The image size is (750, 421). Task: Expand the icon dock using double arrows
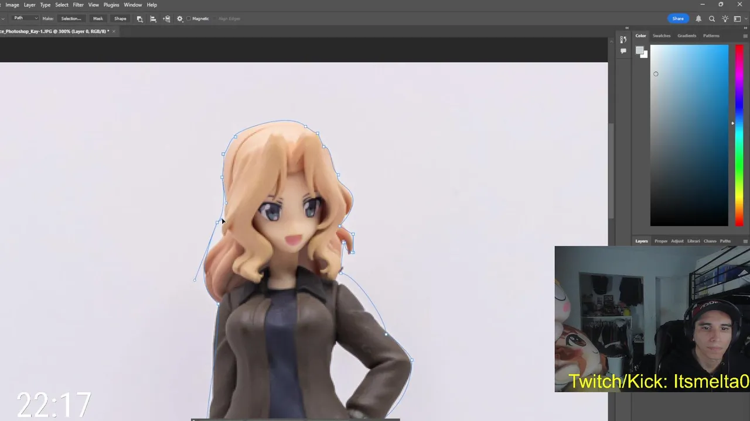click(627, 27)
